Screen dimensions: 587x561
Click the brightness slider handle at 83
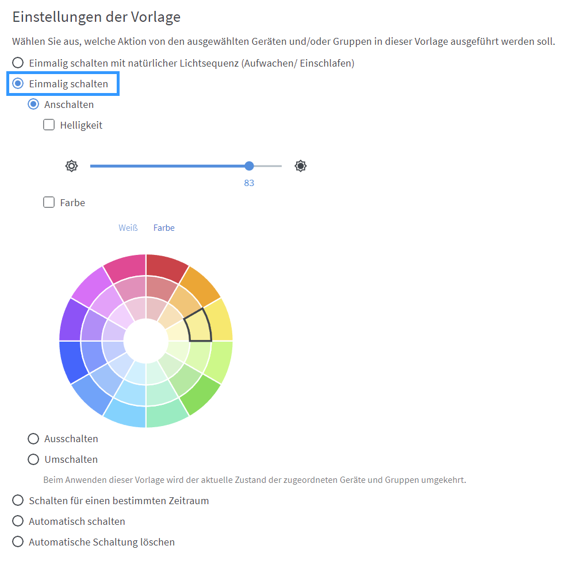coord(249,166)
